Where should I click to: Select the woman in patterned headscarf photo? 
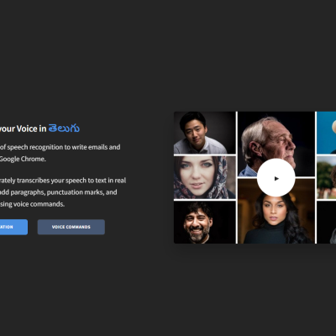click(x=205, y=177)
